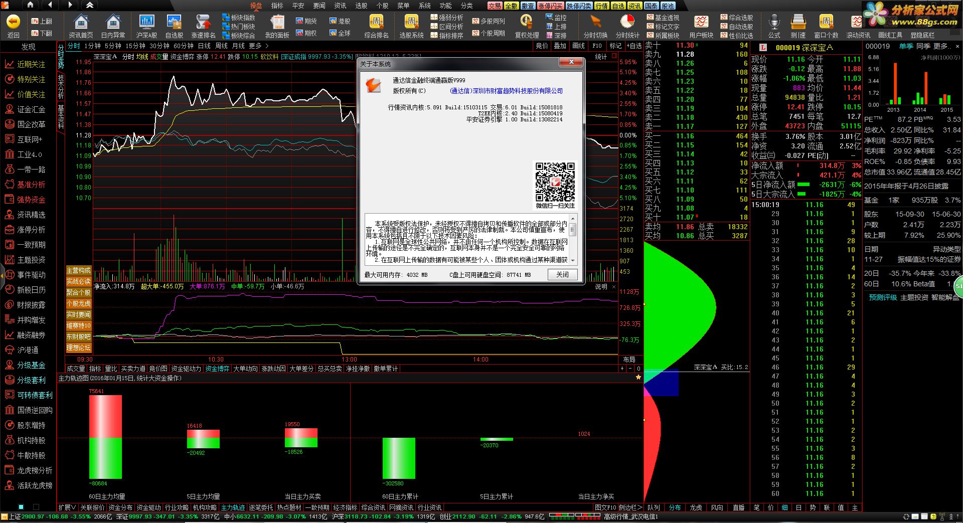Click the 60日主力均量 red-green bar
The height and width of the screenshot is (523, 963).
pyautogui.click(x=105, y=436)
